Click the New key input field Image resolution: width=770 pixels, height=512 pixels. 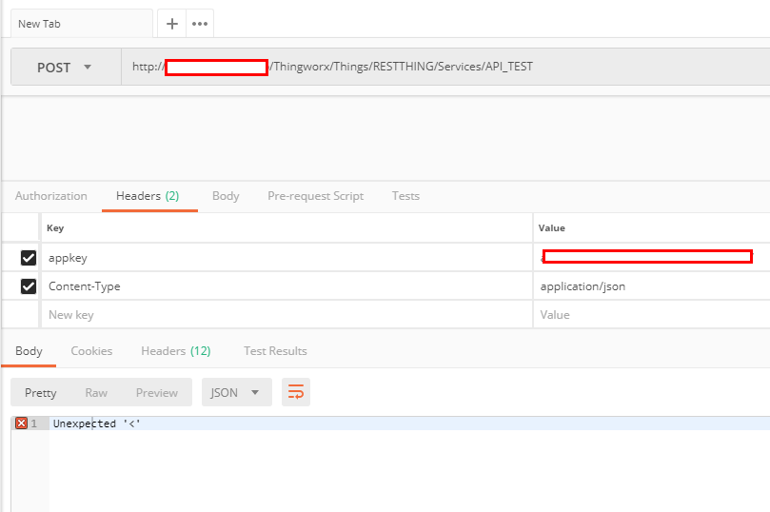(287, 315)
